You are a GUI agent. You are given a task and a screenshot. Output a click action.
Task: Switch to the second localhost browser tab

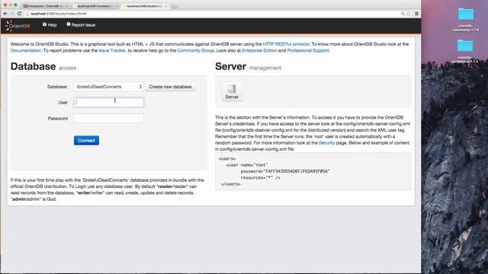[95, 6]
